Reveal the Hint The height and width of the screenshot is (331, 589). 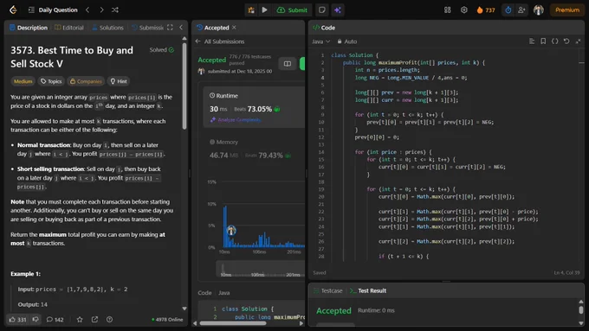point(119,81)
